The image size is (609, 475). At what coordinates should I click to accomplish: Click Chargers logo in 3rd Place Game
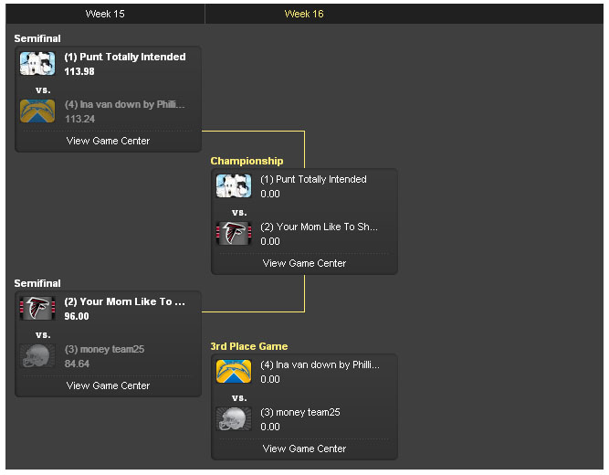[x=234, y=371]
